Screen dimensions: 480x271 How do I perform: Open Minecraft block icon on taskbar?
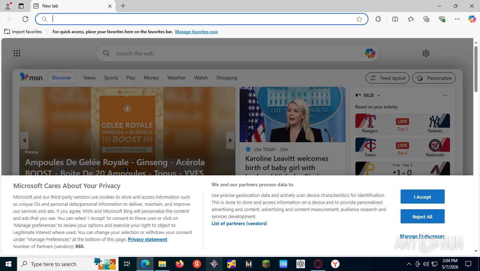pyautogui.click(x=266, y=264)
